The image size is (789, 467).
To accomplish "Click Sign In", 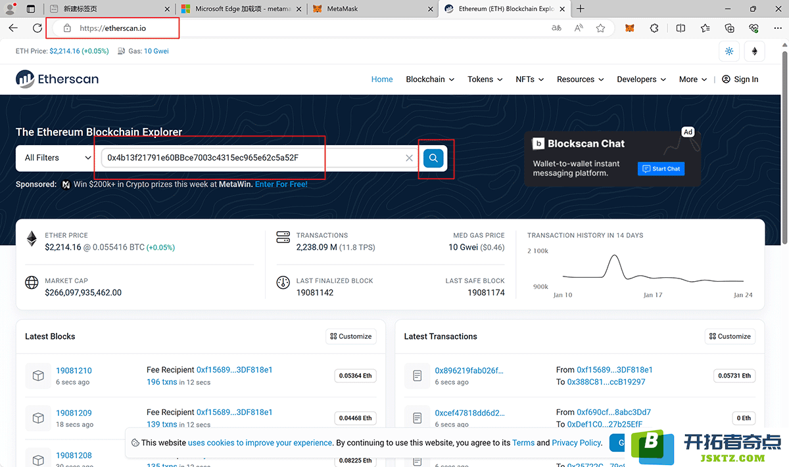I will tap(740, 79).
